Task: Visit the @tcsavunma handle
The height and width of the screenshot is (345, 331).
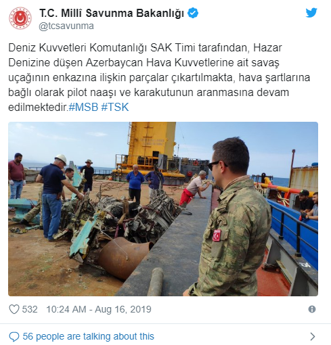Action: pyautogui.click(x=66, y=26)
